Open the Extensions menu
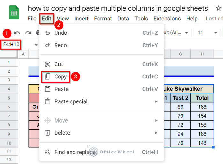This screenshot has height=164, width=223. coord(167,19)
